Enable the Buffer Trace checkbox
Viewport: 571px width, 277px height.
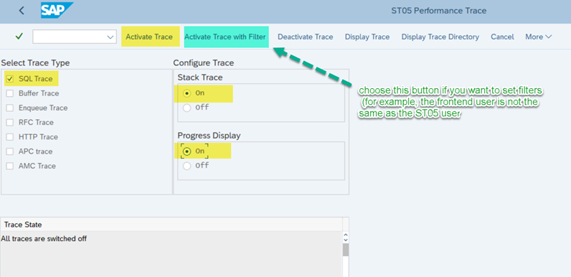tap(10, 93)
